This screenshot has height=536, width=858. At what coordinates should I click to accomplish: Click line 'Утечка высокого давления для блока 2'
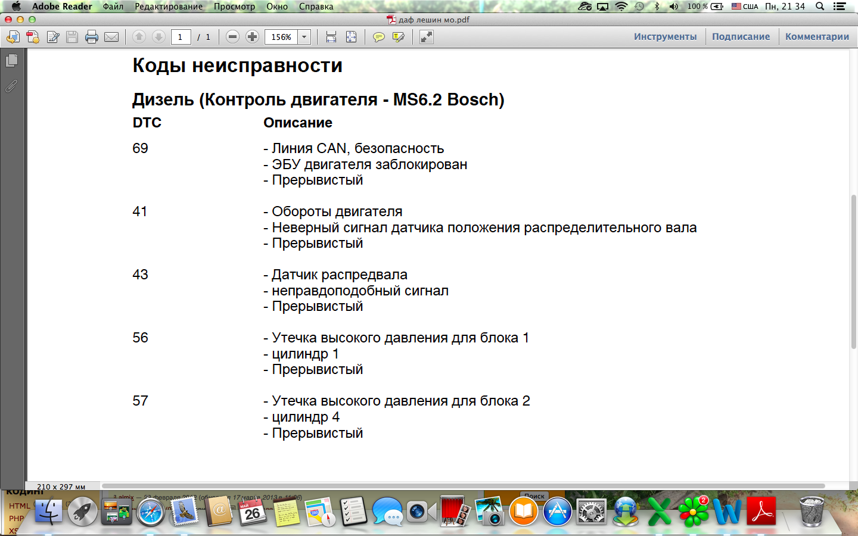pyautogui.click(x=397, y=401)
